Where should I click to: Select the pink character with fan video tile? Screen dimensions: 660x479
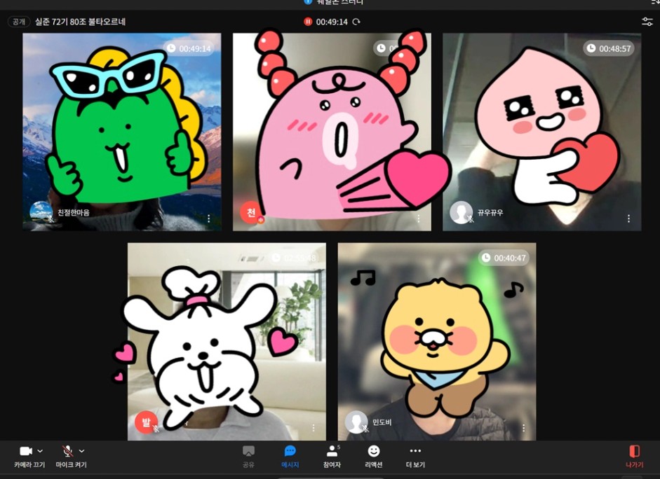[x=332, y=132]
